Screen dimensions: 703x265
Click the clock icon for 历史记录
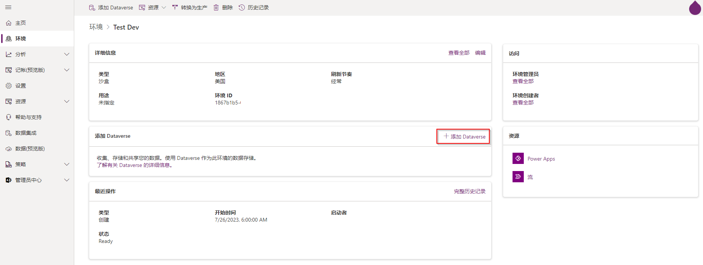pyautogui.click(x=242, y=7)
